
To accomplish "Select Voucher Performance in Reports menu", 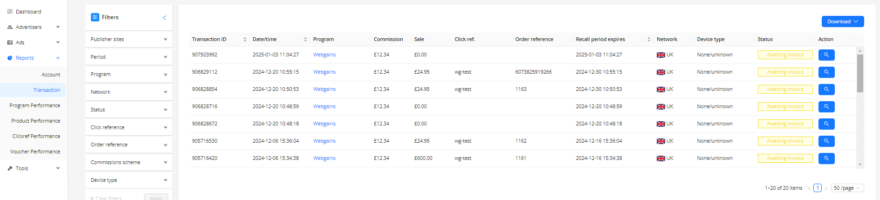I will click(x=35, y=152).
